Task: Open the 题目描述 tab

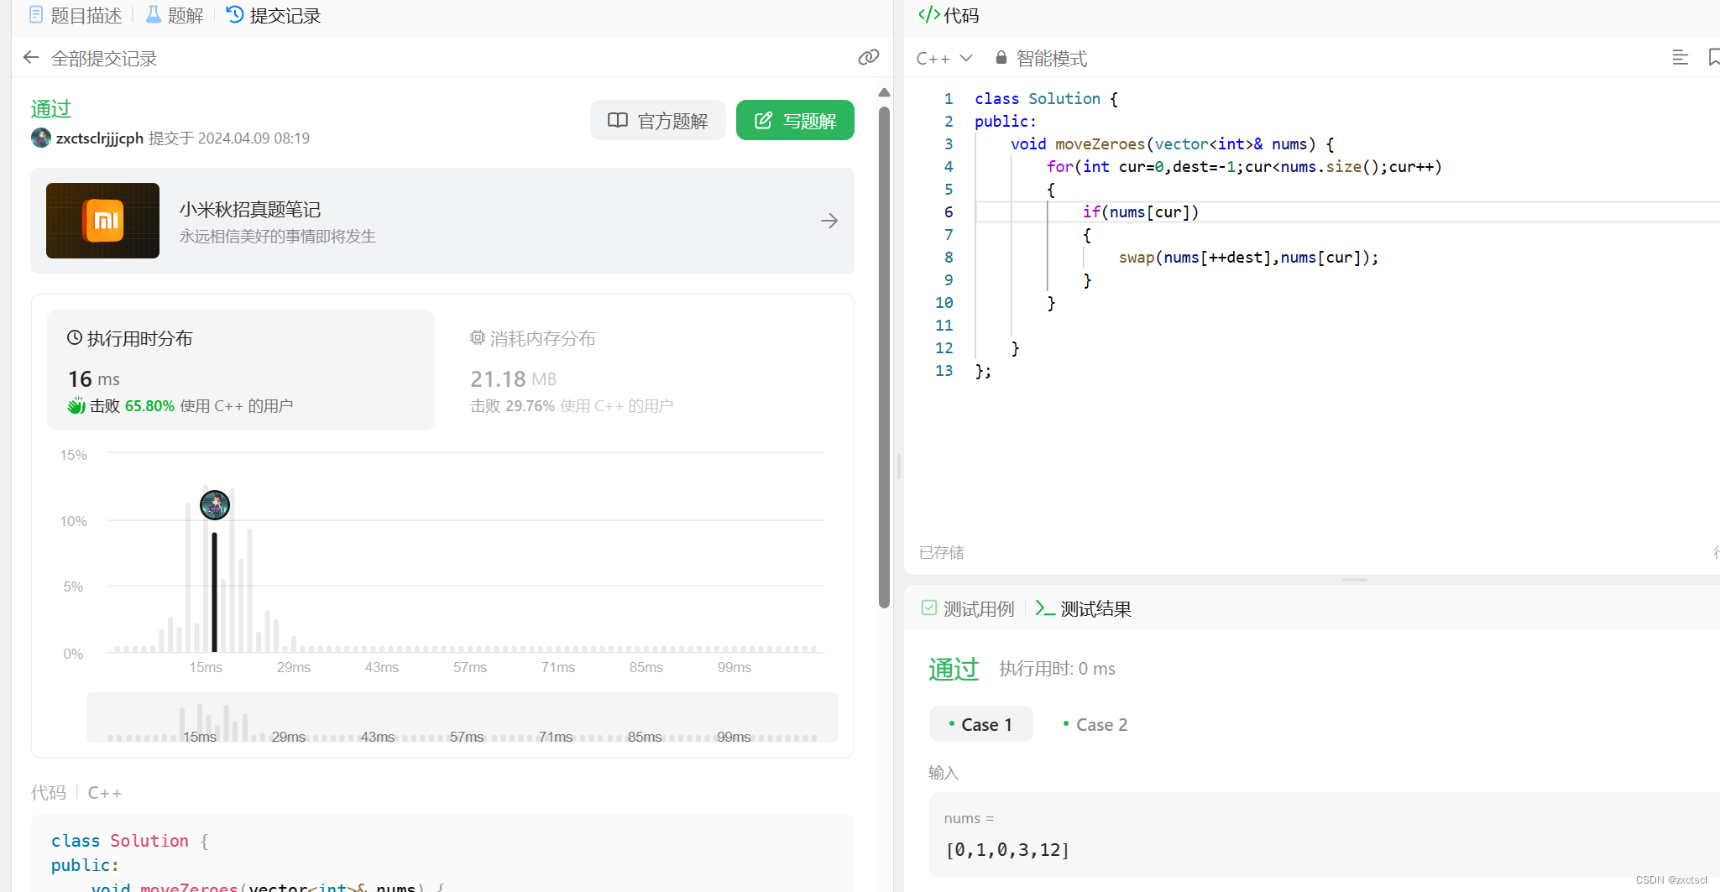Action: [x=76, y=15]
